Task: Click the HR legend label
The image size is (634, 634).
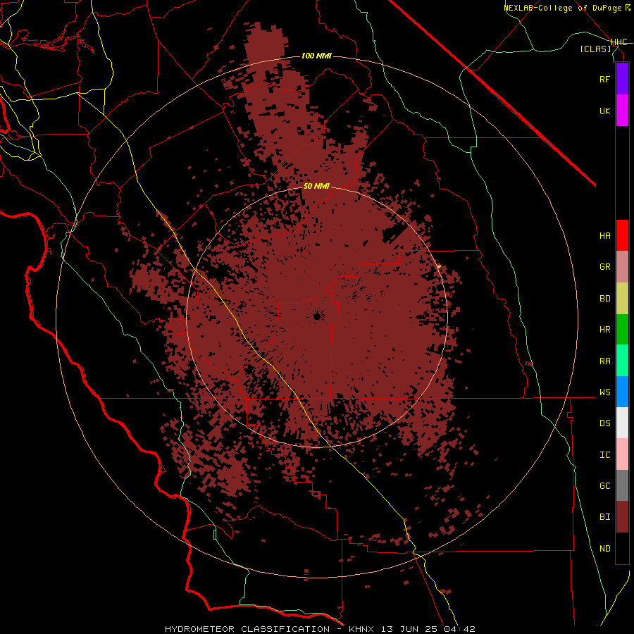Action: [604, 330]
